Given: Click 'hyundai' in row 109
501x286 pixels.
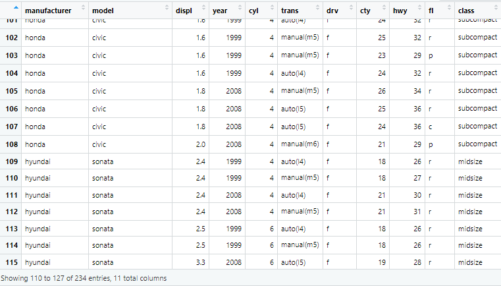Looking at the screenshot, I should coord(38,162).
